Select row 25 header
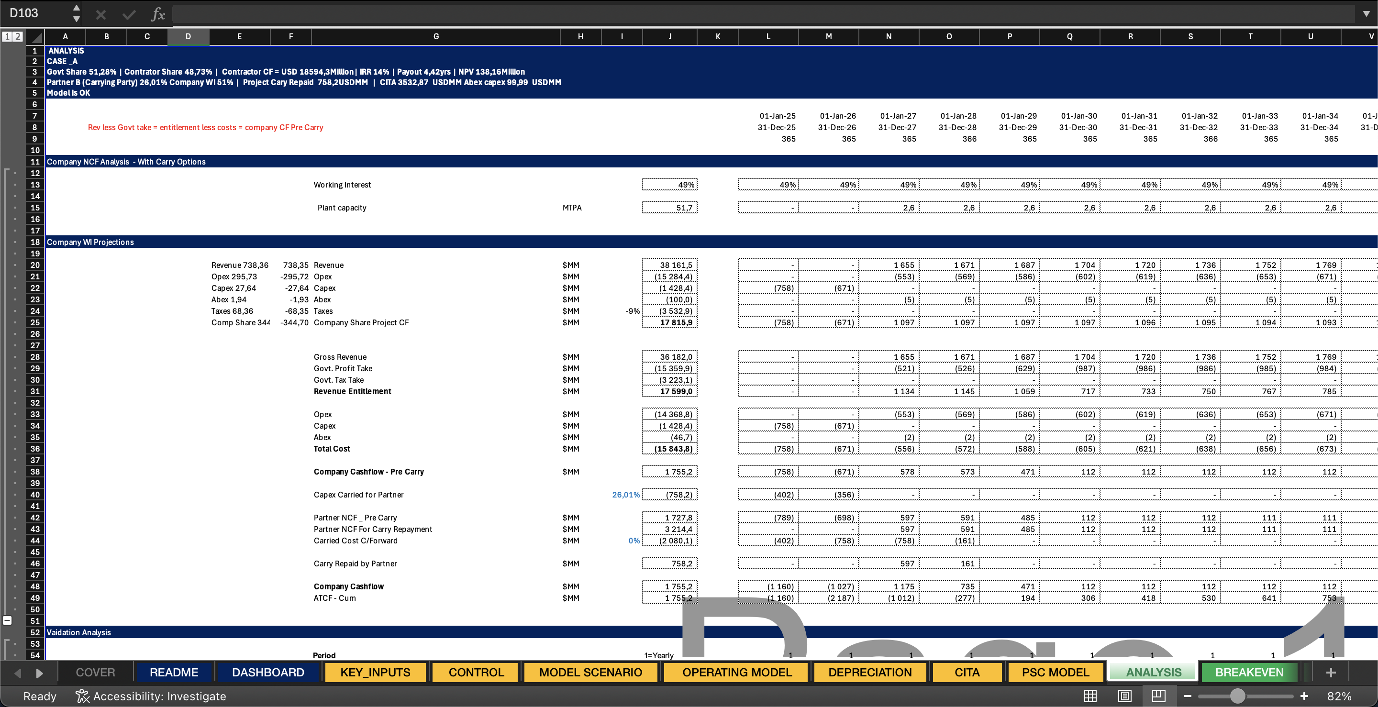Screen dimensions: 1378x707 coord(35,322)
